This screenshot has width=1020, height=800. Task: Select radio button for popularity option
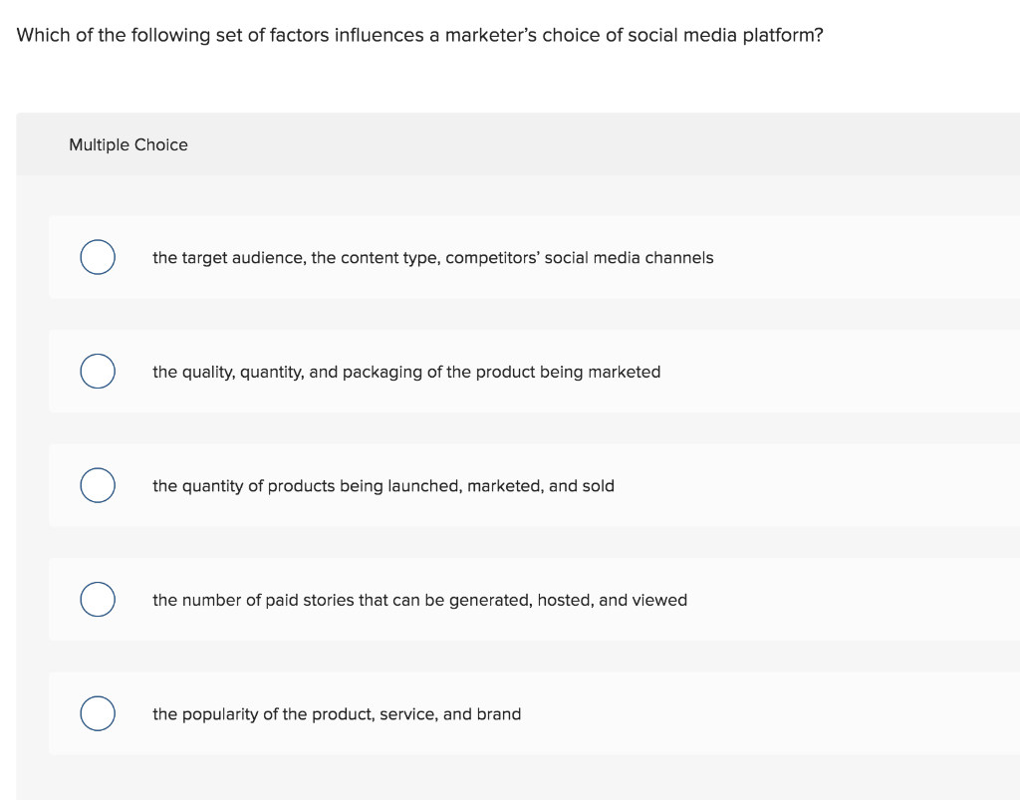pos(97,713)
